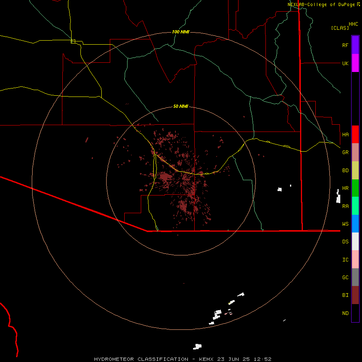362x362 pixels.
Task: Click the NEXLAB-College of DuPage credit
Action: (x=324, y=4)
